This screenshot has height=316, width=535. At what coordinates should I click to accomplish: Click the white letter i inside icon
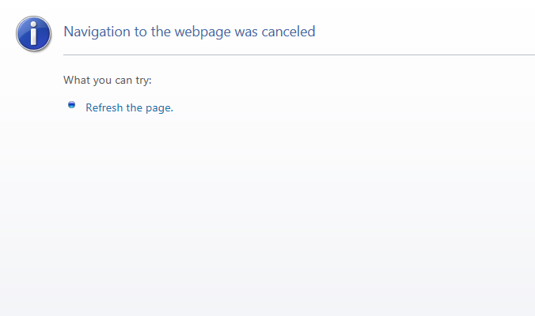33,33
